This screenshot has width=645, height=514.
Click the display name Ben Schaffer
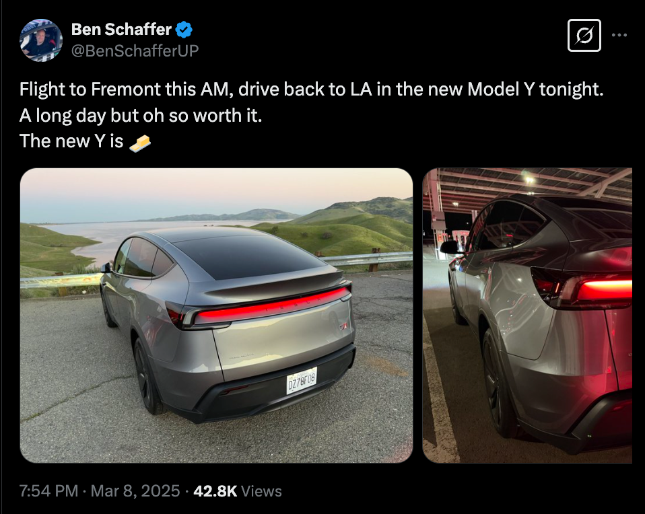click(x=121, y=30)
